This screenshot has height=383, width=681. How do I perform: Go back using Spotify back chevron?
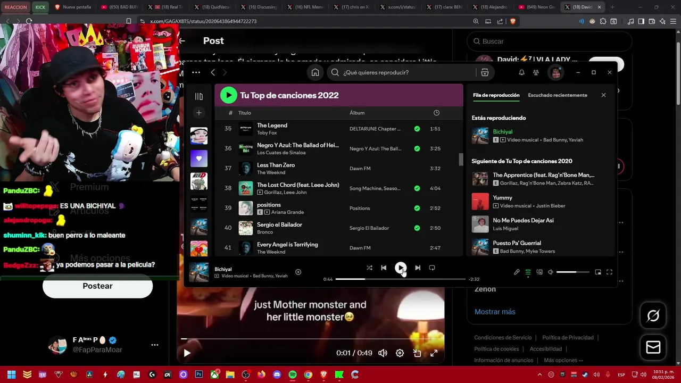point(213,72)
